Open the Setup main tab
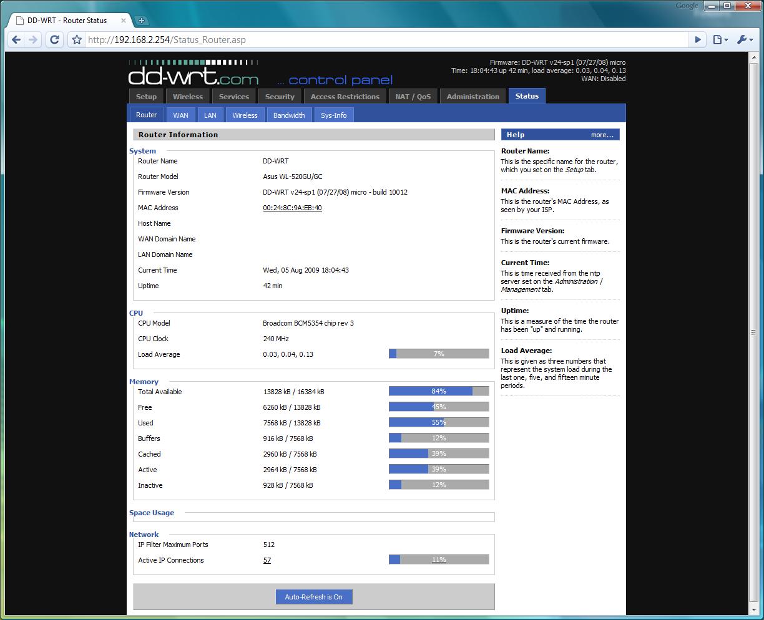The height and width of the screenshot is (620, 764). (146, 97)
